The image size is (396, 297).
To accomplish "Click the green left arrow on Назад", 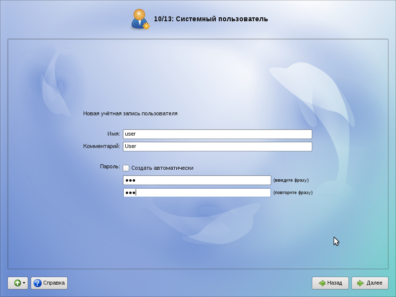I will coord(321,283).
